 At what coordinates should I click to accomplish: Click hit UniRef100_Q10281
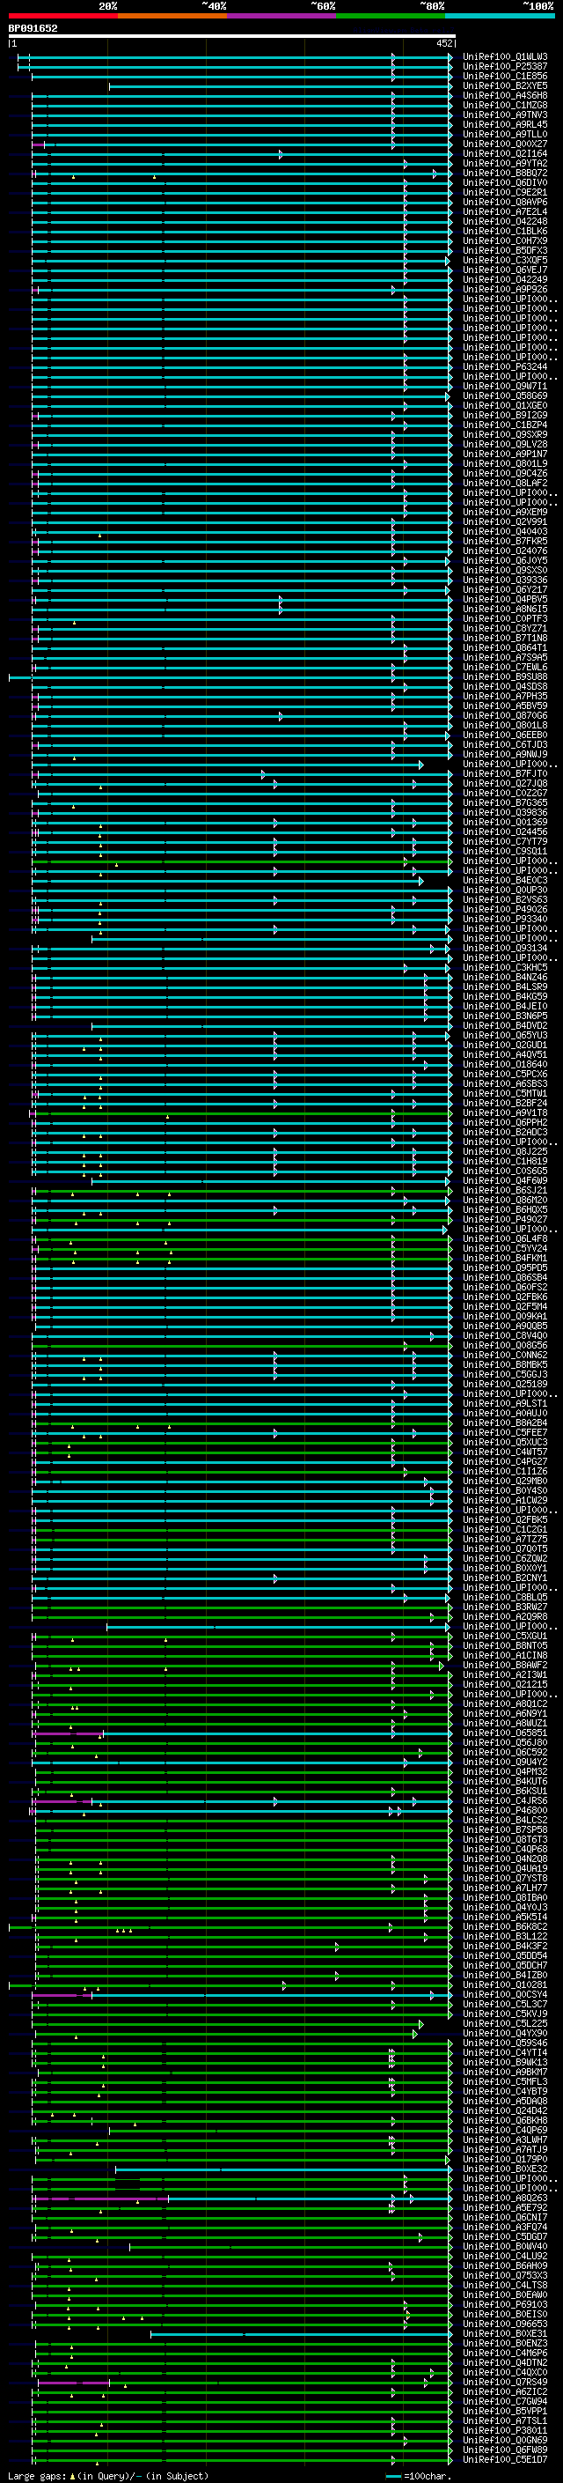point(505,1984)
